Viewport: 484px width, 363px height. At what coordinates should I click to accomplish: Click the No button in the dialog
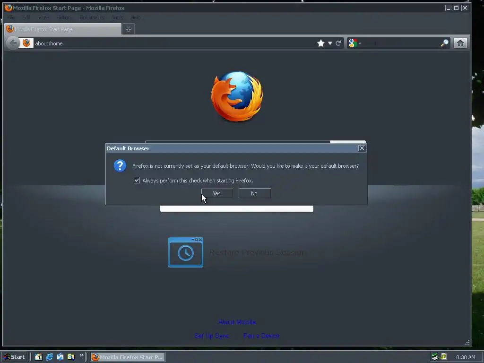coord(254,193)
